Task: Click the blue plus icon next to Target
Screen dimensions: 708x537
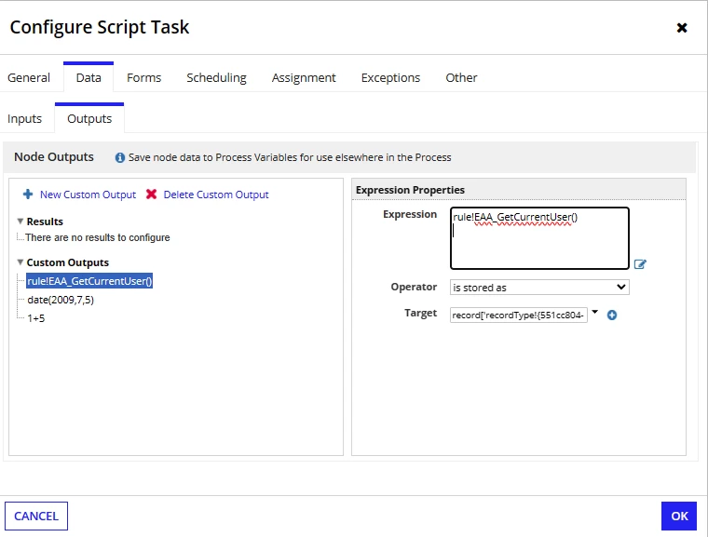Action: point(612,315)
